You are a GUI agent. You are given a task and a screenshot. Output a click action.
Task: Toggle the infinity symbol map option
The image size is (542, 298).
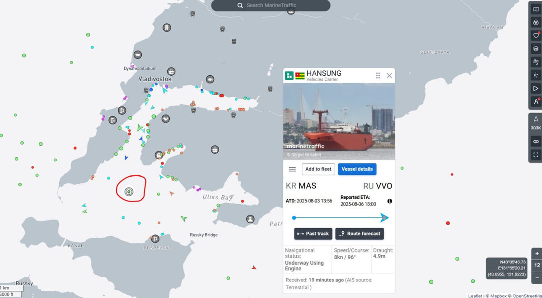[536, 142]
